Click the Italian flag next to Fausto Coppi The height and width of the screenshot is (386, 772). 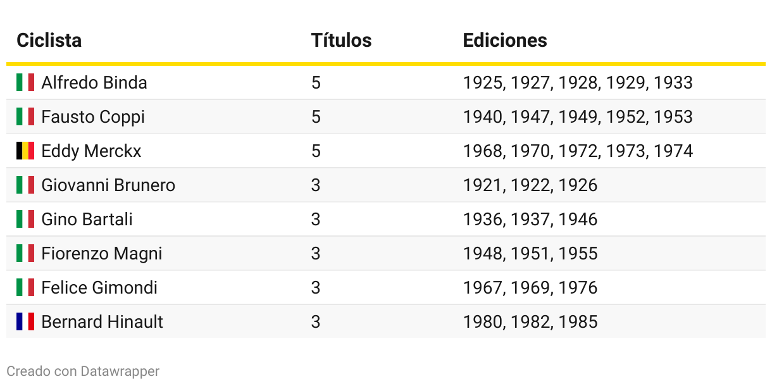(25, 116)
